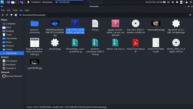Screen dimensions: 193x109
Task: Select the google-chrome-stable deb package
Action: 115,23
